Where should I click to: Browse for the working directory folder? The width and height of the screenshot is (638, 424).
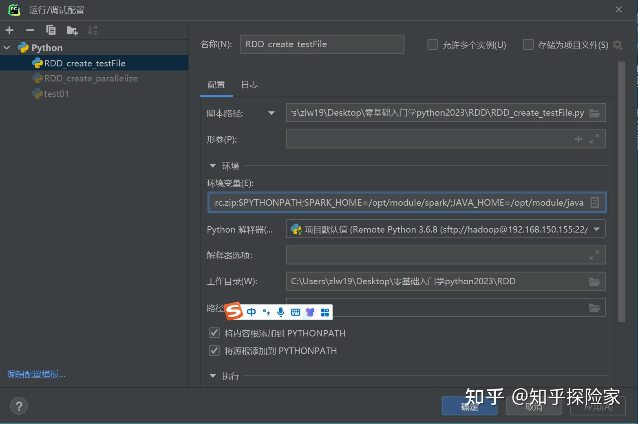595,281
